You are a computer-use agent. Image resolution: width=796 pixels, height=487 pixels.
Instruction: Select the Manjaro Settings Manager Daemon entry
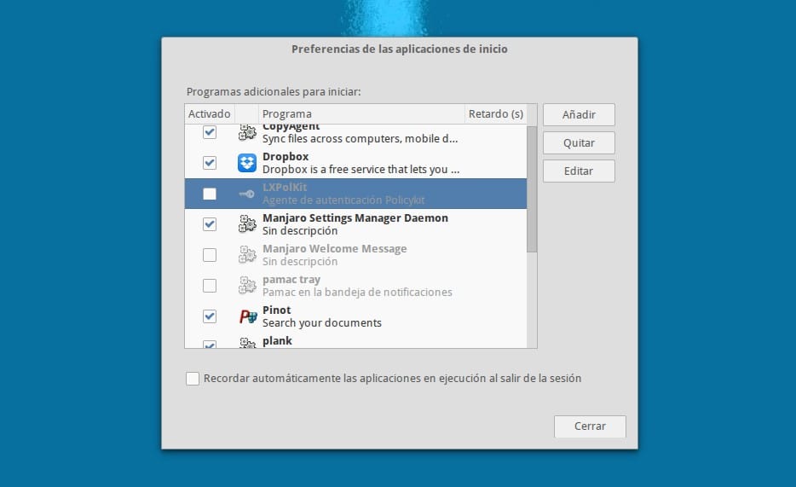355,224
